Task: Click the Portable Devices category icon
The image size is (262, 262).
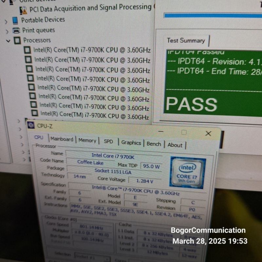Action: pyautogui.click(x=15, y=20)
